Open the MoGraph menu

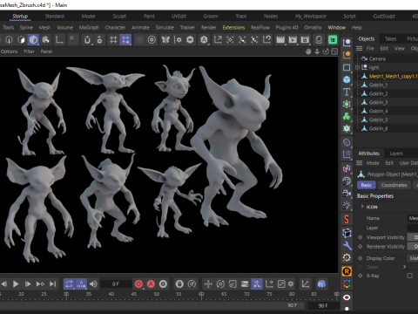point(89,27)
